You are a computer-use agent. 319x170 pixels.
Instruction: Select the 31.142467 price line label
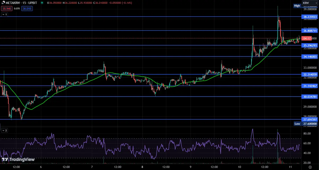pos(310,86)
